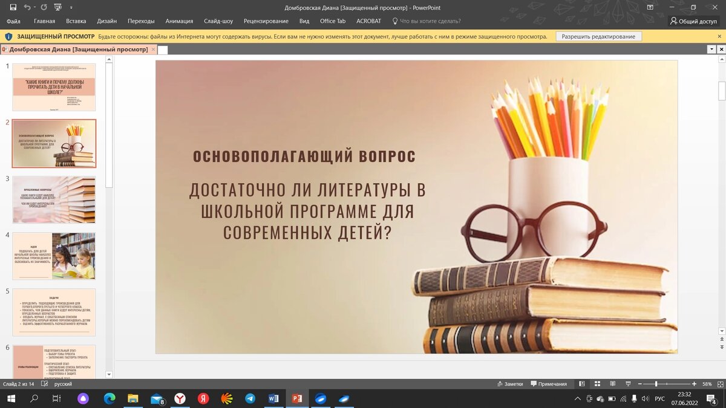Screen dimensions: 726x408
Task: Select slide 6 thumbnail Этапы реализации
Action: tap(54, 361)
